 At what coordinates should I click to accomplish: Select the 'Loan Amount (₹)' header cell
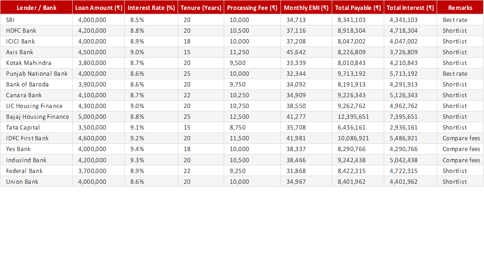(99, 8)
